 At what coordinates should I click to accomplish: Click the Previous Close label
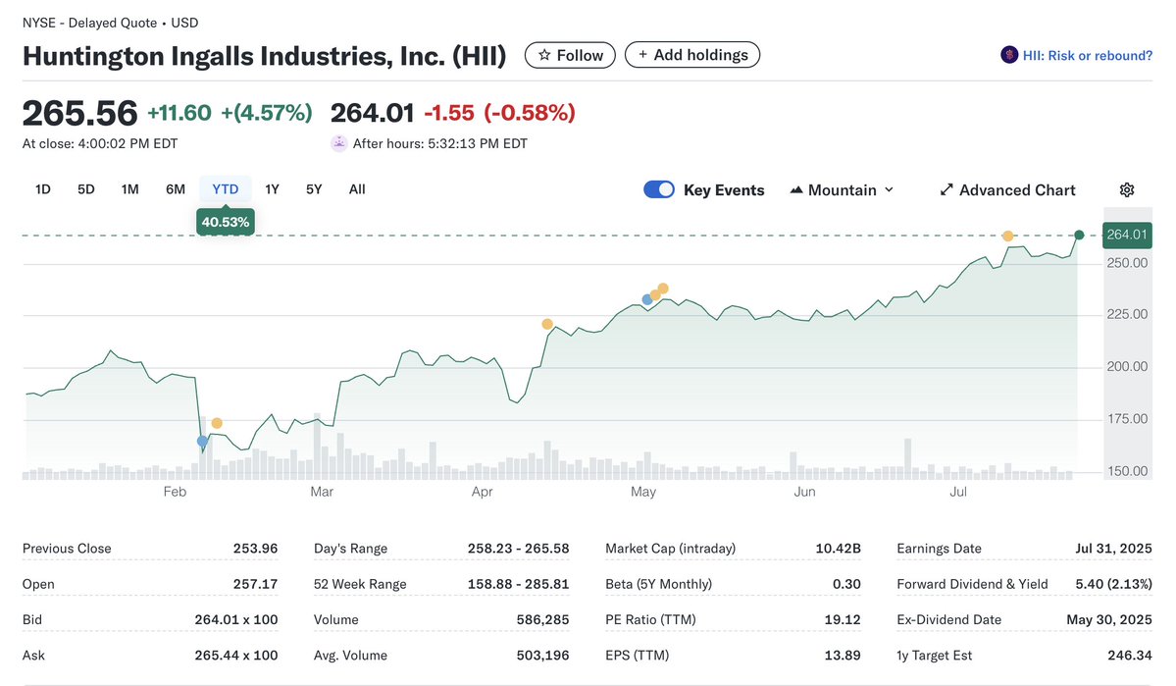[67, 549]
